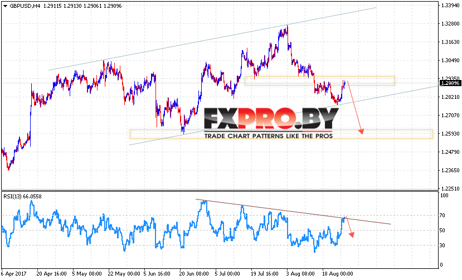Click the current price tag 1.29096

pyautogui.click(x=450, y=83)
